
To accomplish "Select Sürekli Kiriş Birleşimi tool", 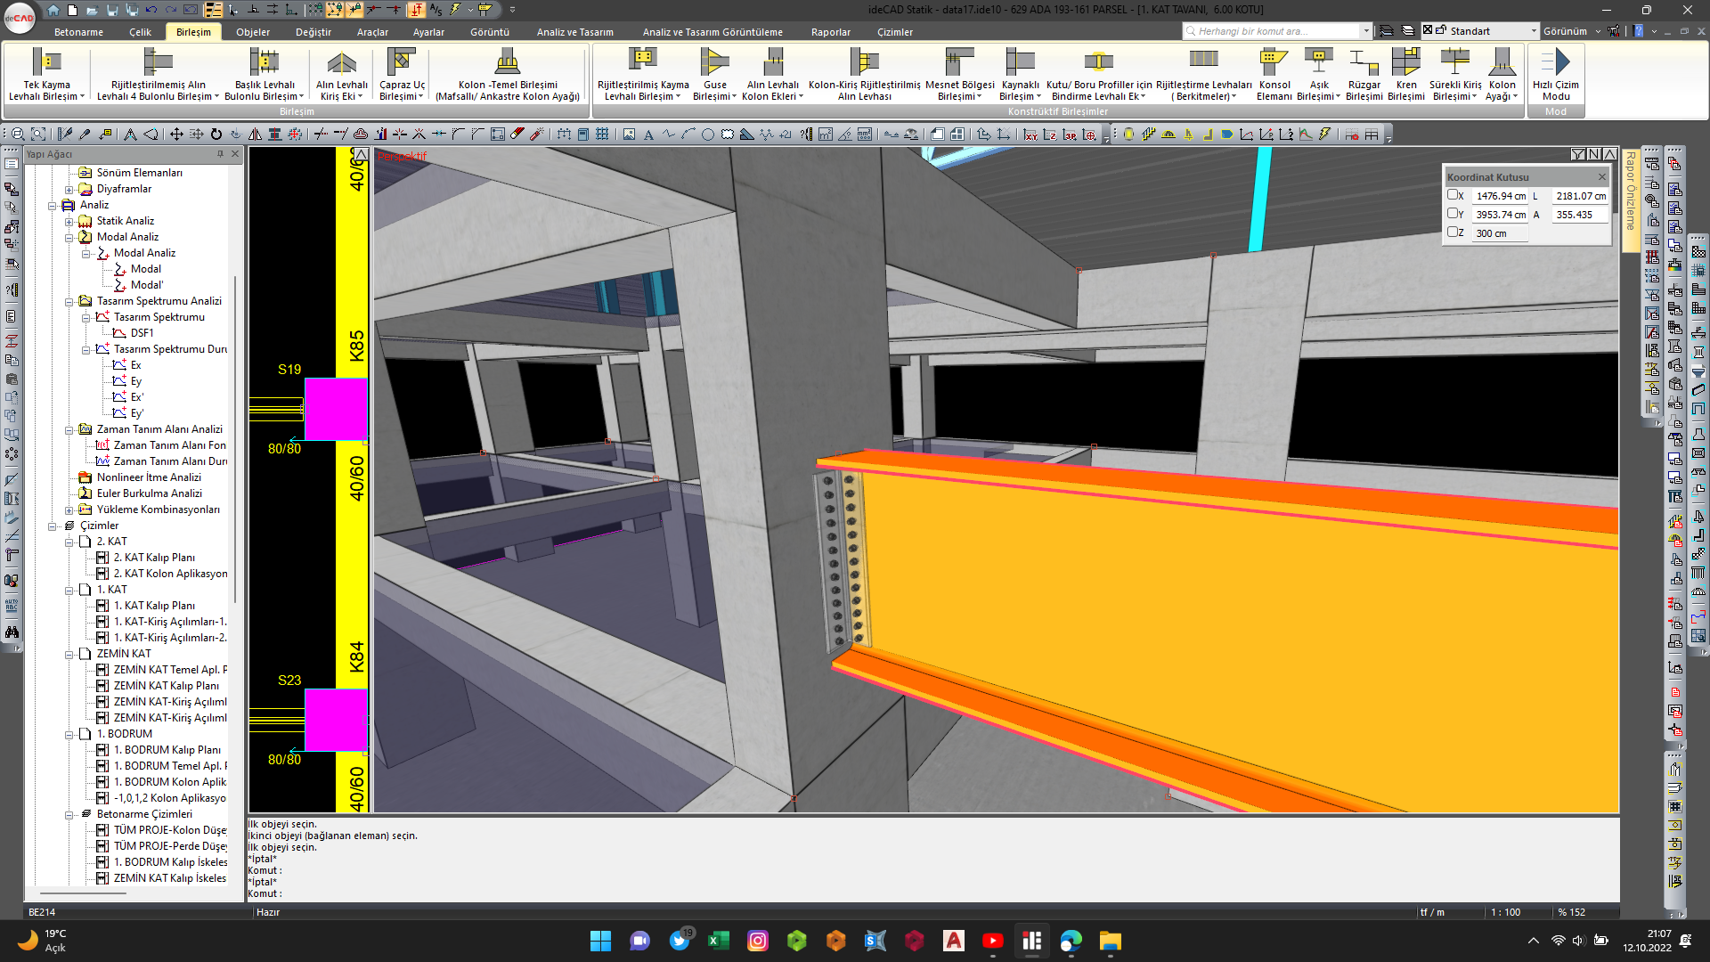I will [x=1455, y=75].
